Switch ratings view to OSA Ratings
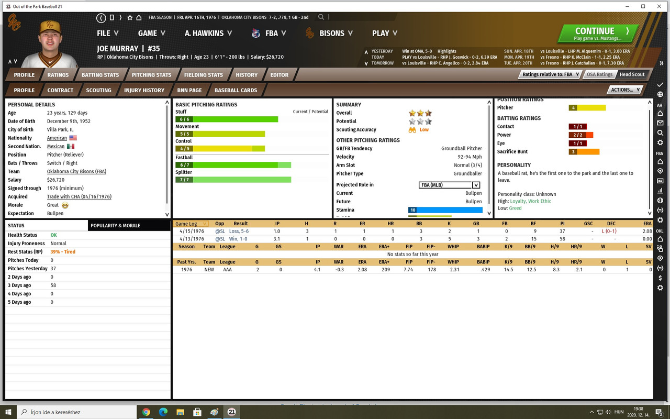The width and height of the screenshot is (670, 419). (x=599, y=74)
